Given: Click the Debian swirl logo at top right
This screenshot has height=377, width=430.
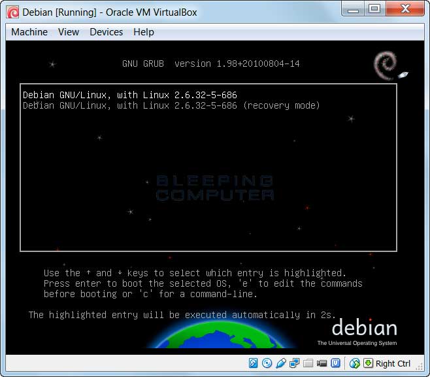Looking at the screenshot, I should [x=386, y=65].
